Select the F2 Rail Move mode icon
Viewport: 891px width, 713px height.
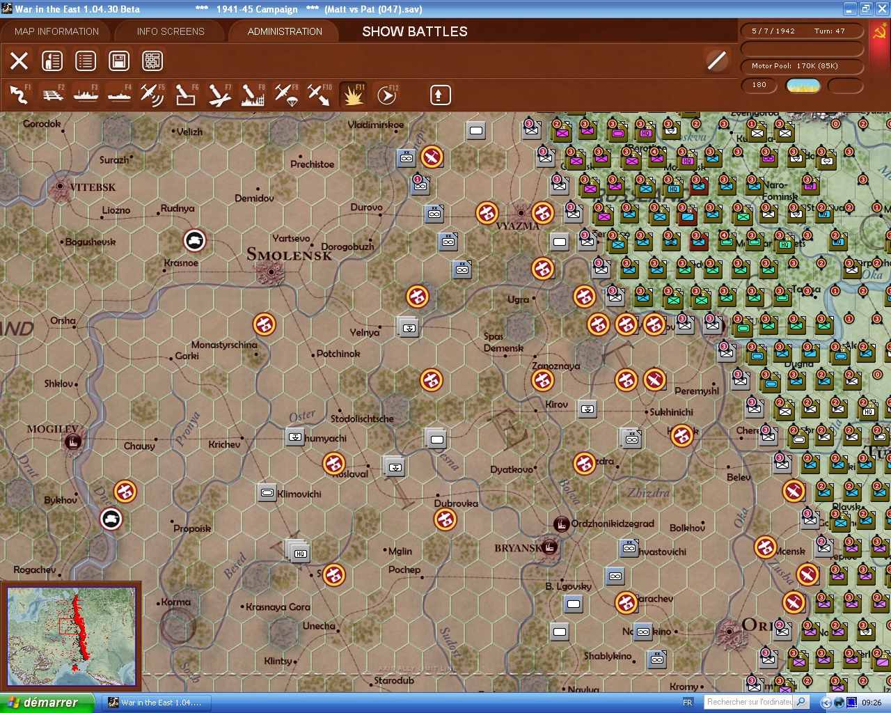[x=52, y=95]
